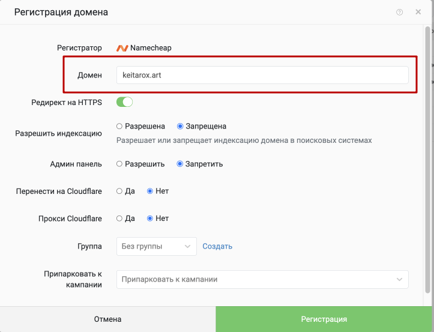Expand the group dropdown chevron arrow
Screen dimensions: 434x332
point(187,246)
